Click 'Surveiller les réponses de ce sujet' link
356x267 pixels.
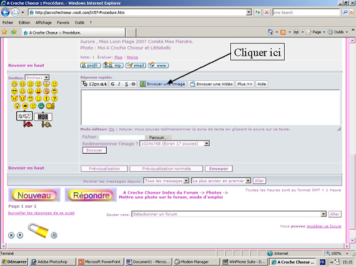click(42, 213)
